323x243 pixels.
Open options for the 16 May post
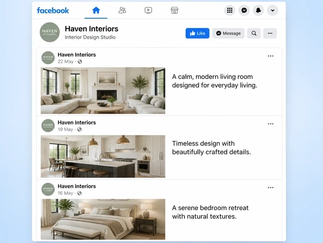pos(270,188)
